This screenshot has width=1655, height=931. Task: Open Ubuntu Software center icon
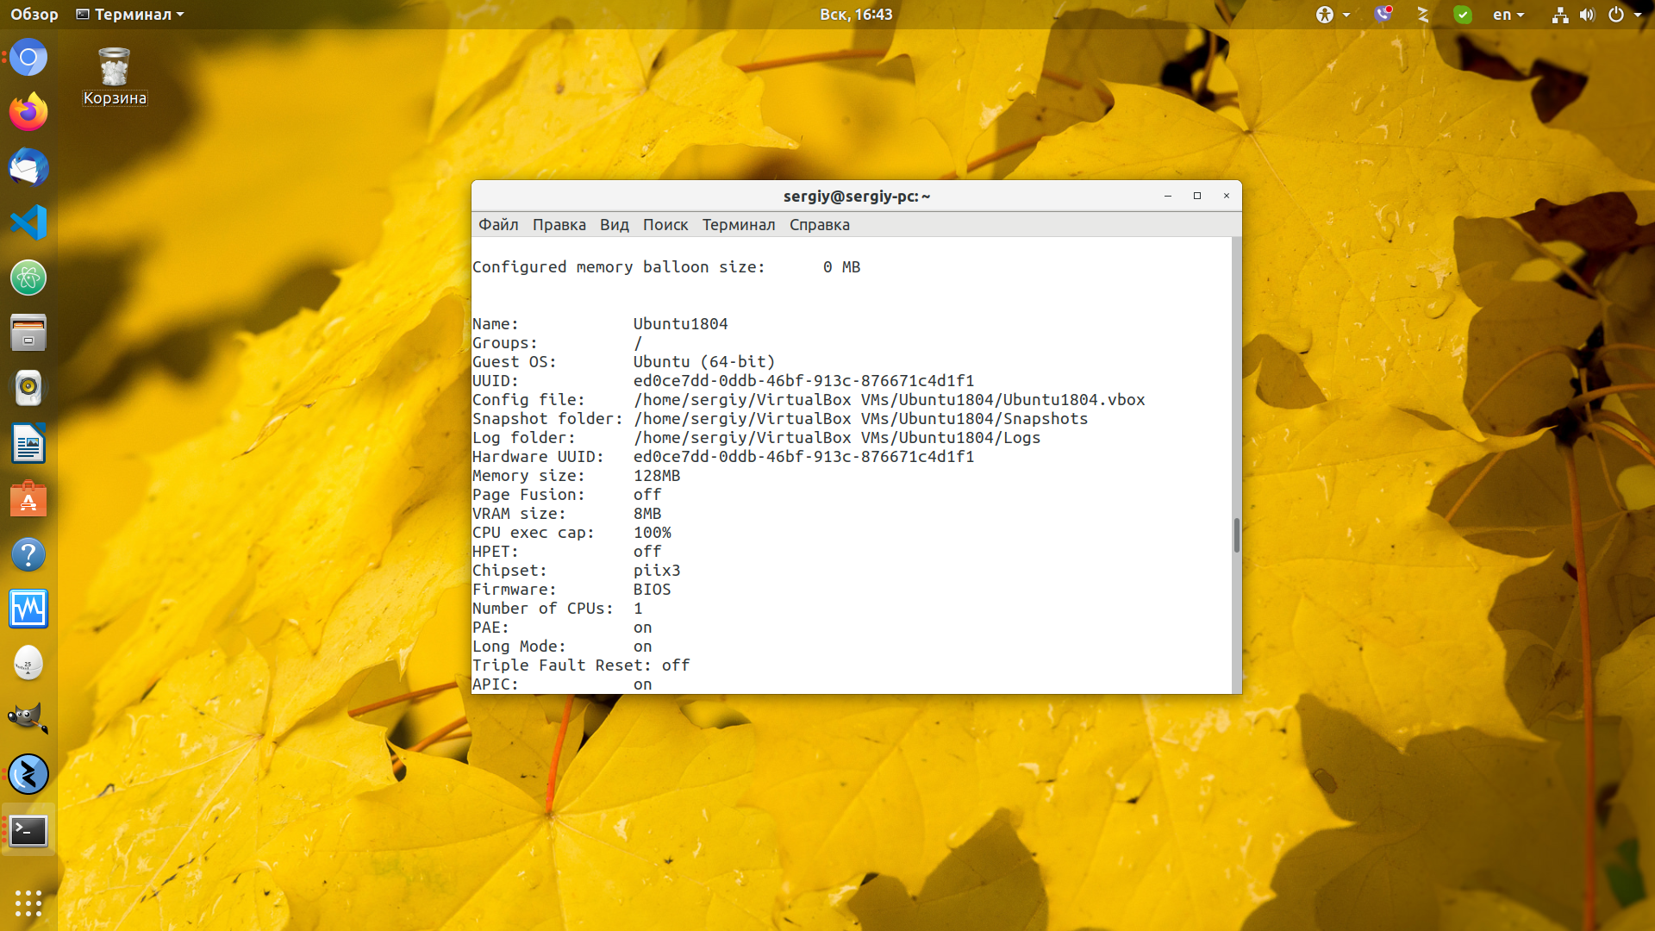(x=28, y=499)
